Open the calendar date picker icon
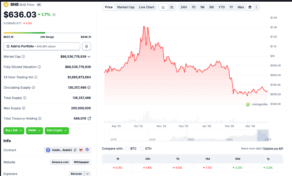The image size is (292, 176). point(250,7)
